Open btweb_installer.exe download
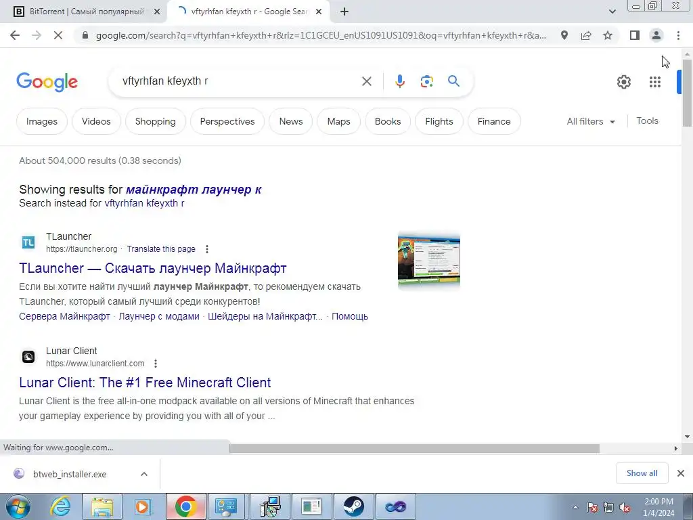This screenshot has width=693, height=520. [x=70, y=474]
